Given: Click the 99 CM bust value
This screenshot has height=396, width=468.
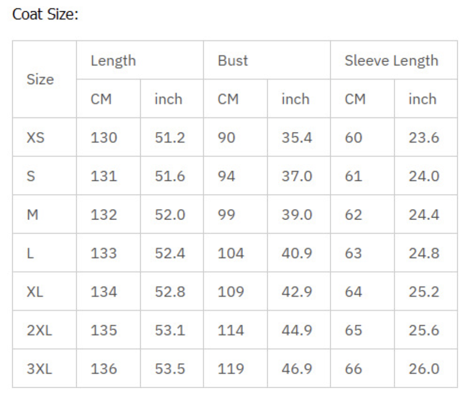Looking at the screenshot, I should 227,215.
